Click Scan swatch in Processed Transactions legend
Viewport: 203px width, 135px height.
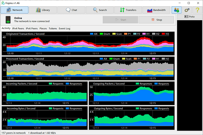124,59
